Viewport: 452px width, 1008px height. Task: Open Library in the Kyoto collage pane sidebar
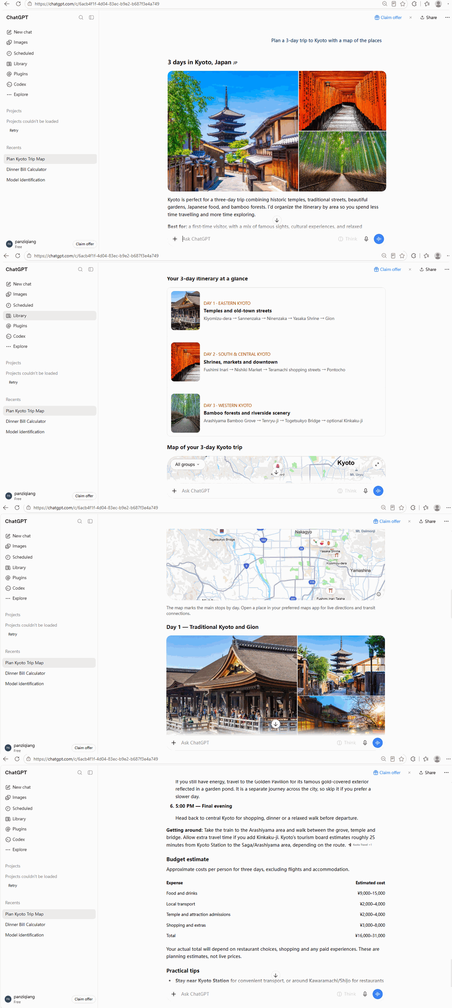(x=20, y=64)
